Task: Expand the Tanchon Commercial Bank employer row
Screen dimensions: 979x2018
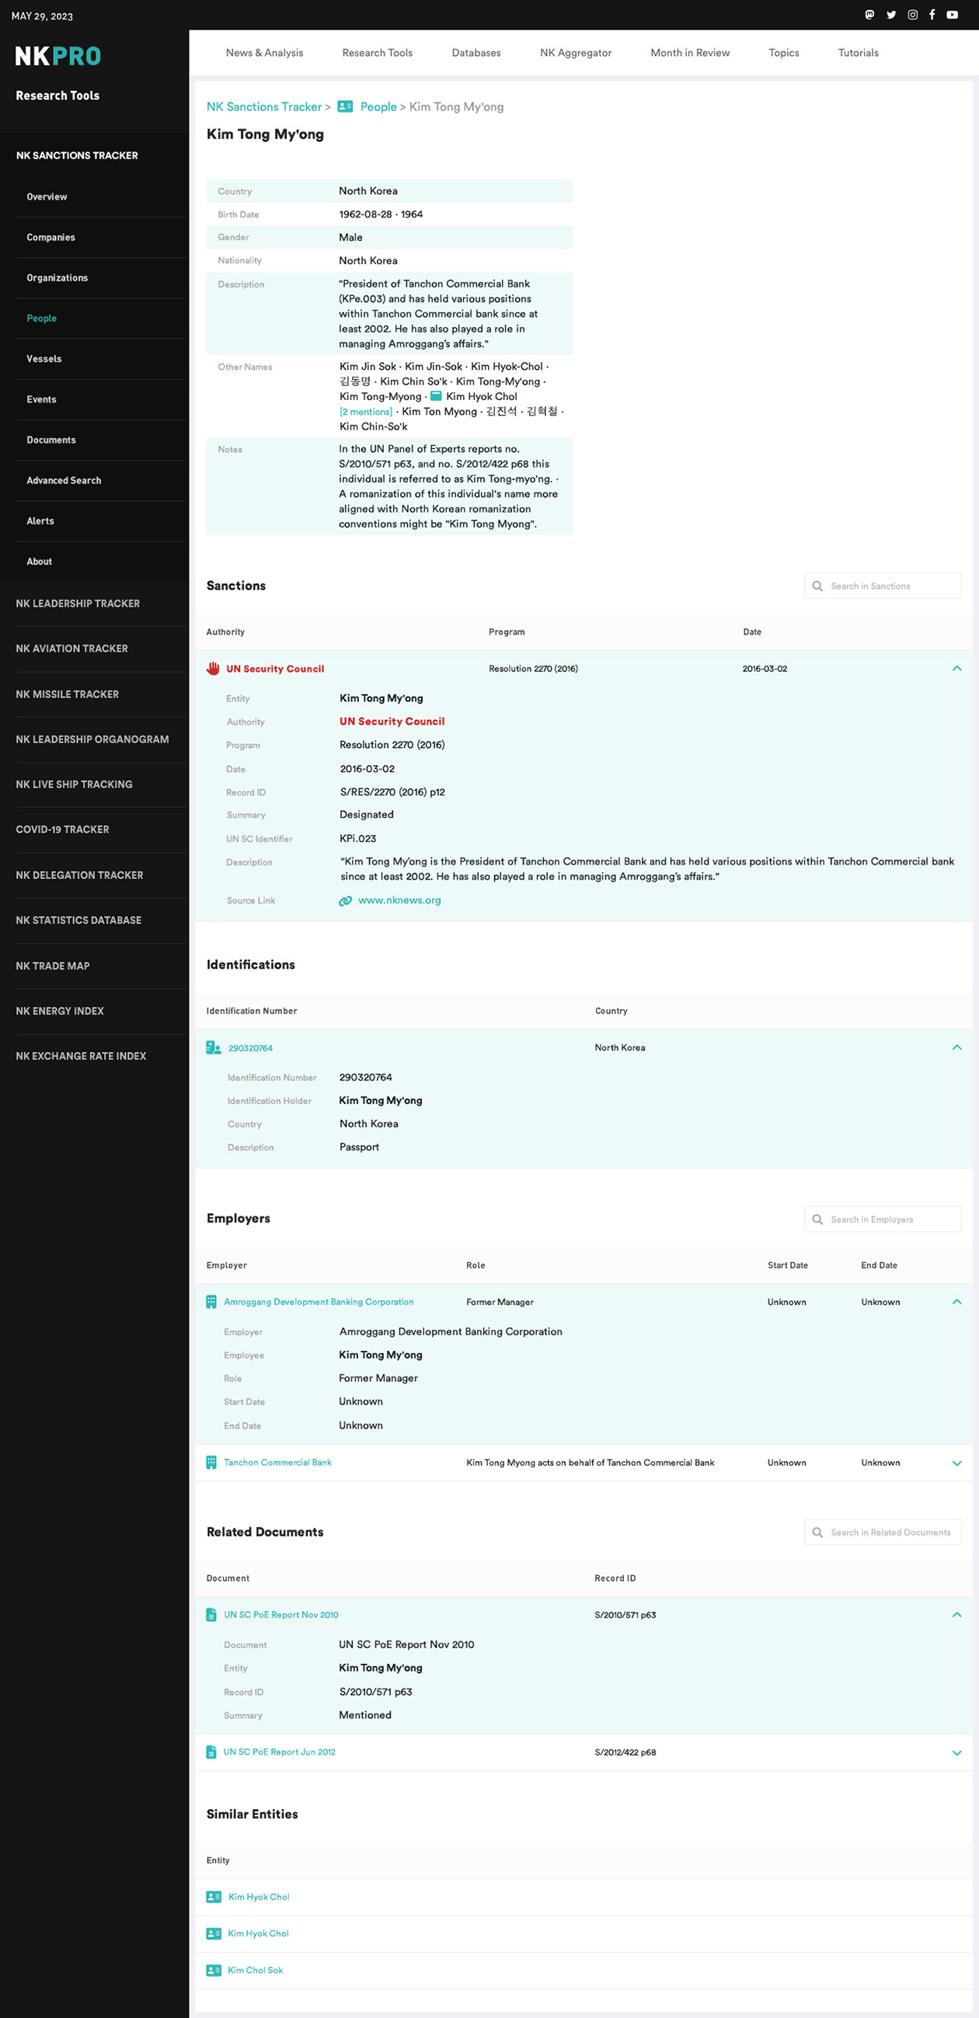Action: click(956, 1463)
